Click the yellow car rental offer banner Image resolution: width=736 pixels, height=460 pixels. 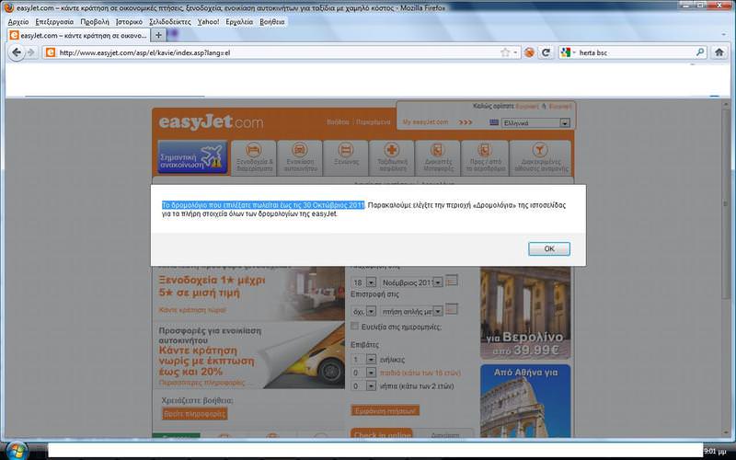click(x=248, y=355)
